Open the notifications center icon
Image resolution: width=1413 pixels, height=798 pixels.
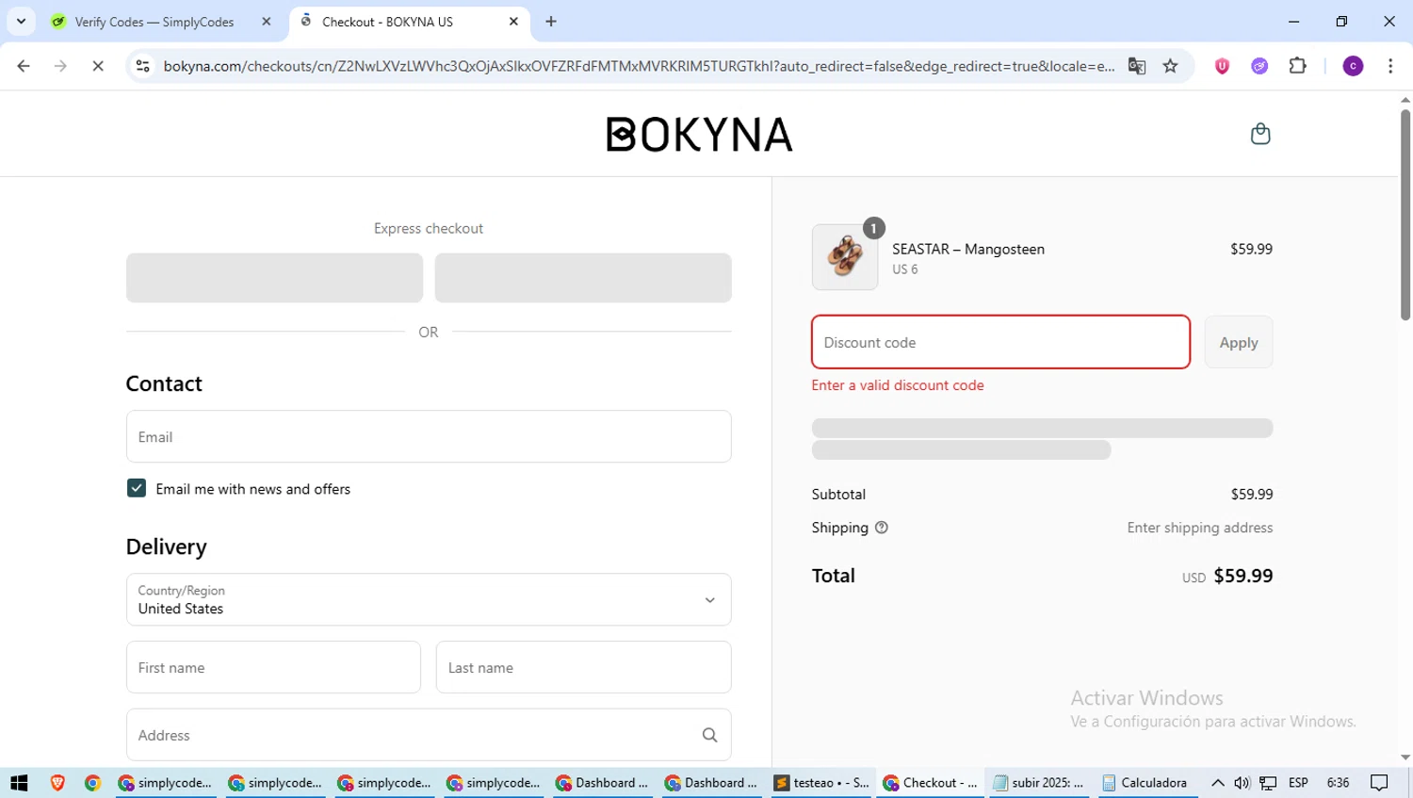[1379, 783]
